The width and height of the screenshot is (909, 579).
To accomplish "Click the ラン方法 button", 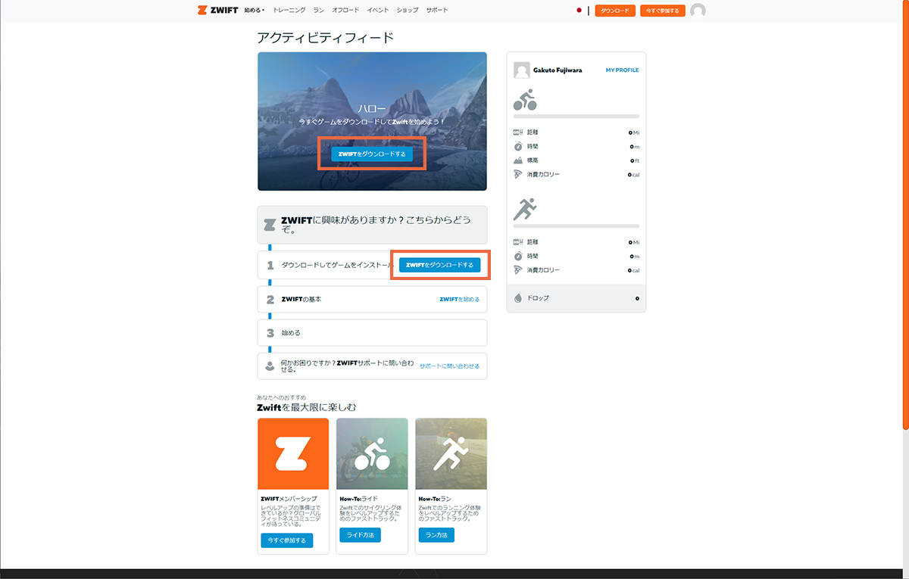I will point(436,535).
